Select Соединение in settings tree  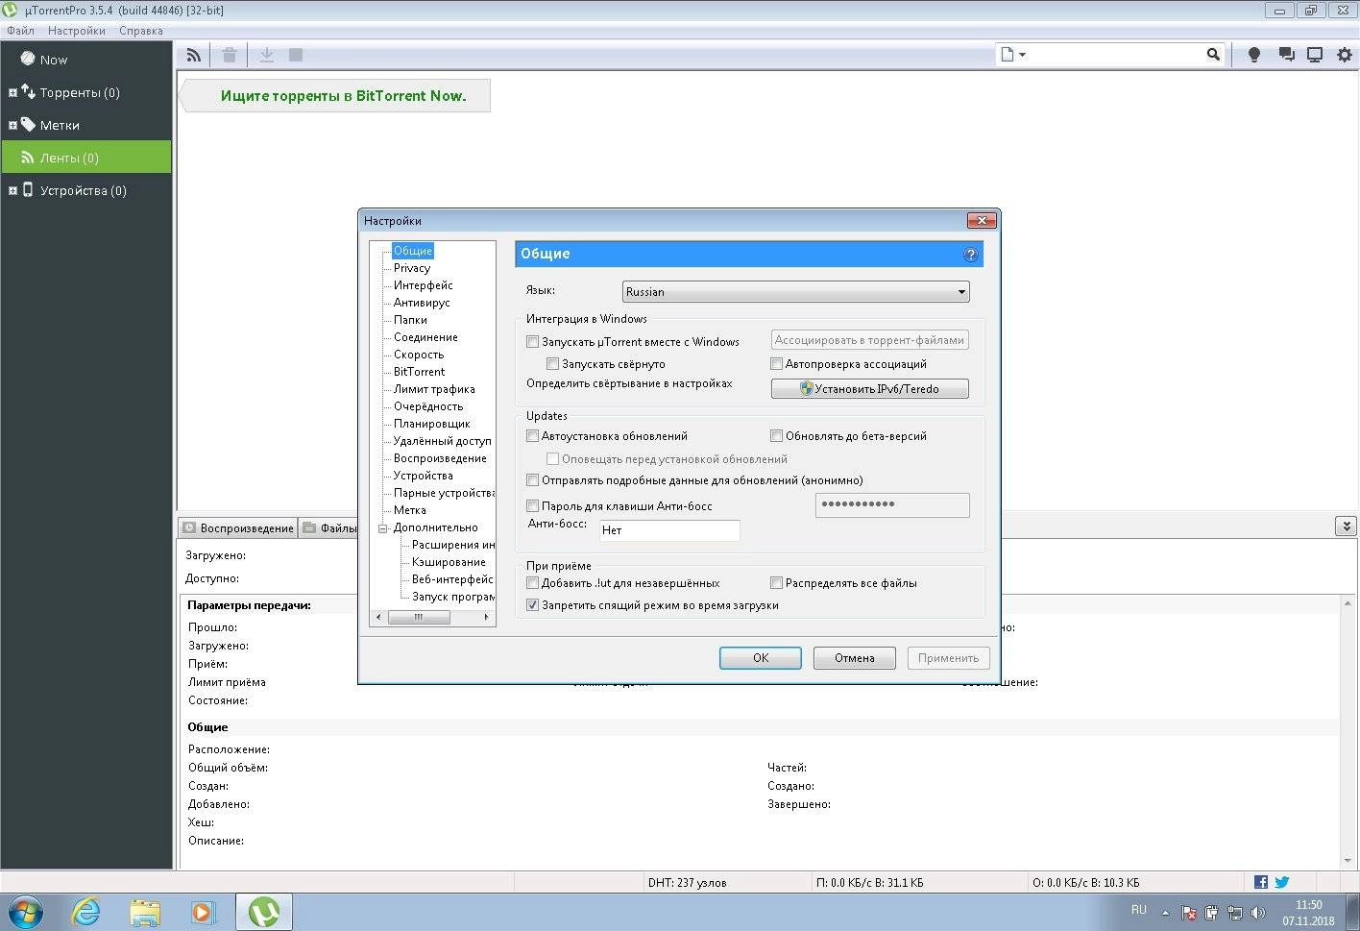425,337
